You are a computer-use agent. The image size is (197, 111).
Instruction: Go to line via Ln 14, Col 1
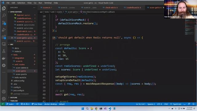click(x=140, y=104)
